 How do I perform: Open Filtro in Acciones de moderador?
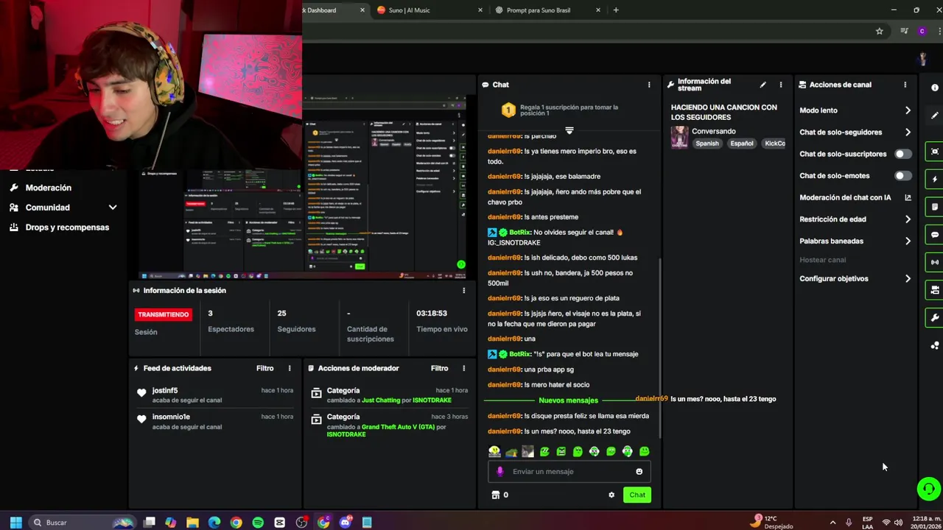click(x=440, y=368)
